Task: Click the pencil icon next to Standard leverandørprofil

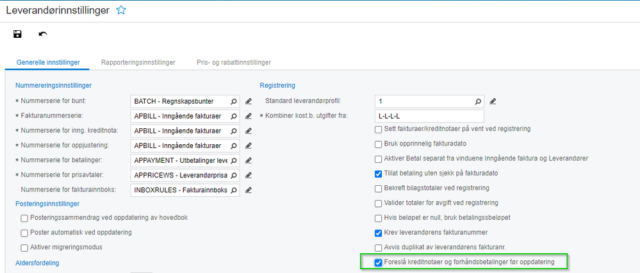Action: [x=493, y=101]
